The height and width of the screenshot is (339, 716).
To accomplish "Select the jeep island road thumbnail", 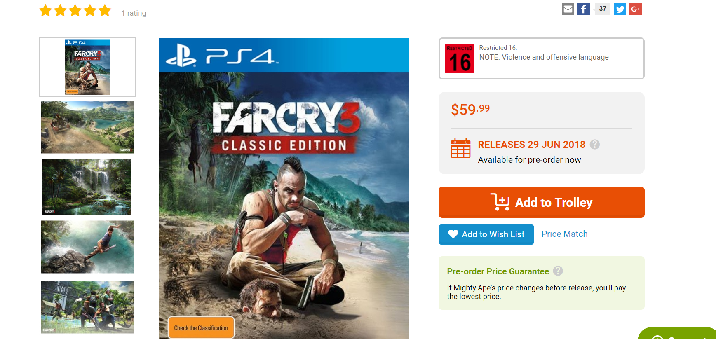I will 87,127.
